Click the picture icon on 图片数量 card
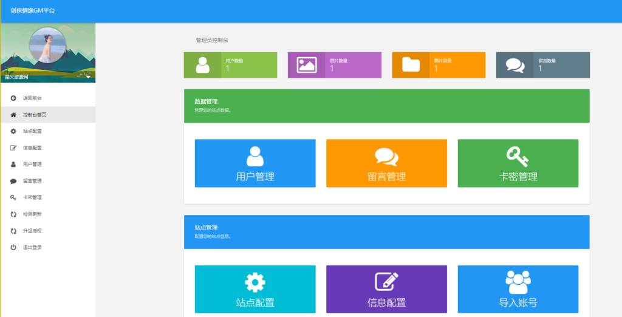Viewport: 622px width, 317px height. pyautogui.click(x=306, y=65)
